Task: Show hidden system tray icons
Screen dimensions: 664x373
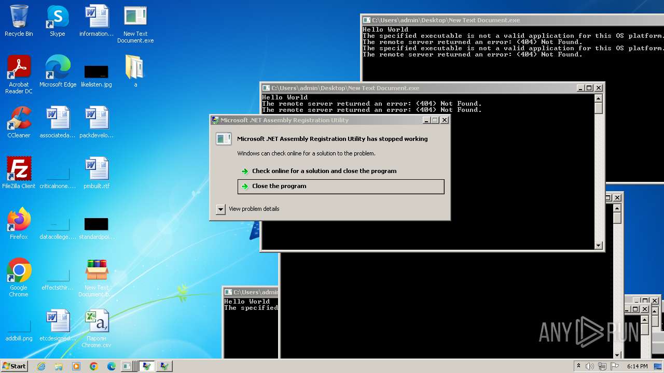Action: tap(578, 366)
